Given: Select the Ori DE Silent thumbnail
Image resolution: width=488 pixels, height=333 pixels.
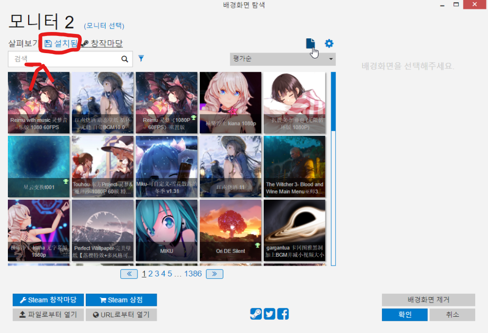Looking at the screenshot, I should point(231,230).
